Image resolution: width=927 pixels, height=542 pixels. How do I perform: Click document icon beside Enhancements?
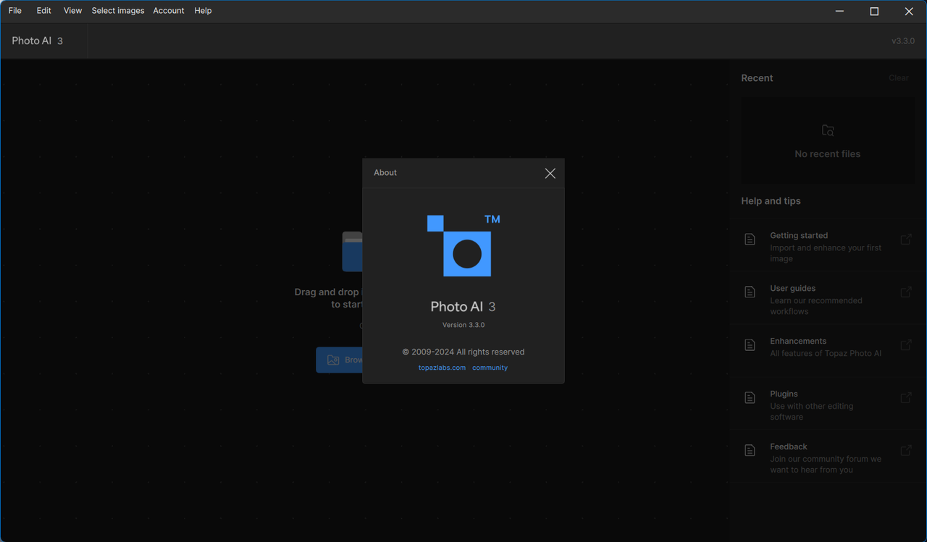click(x=750, y=344)
